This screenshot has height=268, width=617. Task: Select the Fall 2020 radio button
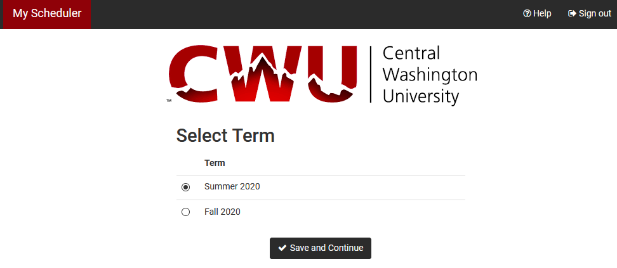point(185,212)
